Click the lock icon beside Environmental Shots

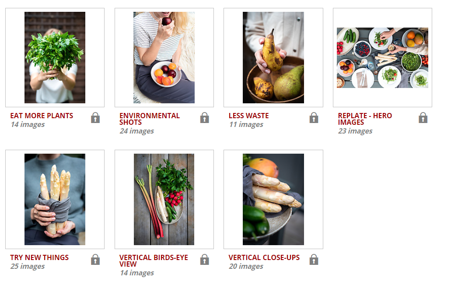pyautogui.click(x=204, y=118)
